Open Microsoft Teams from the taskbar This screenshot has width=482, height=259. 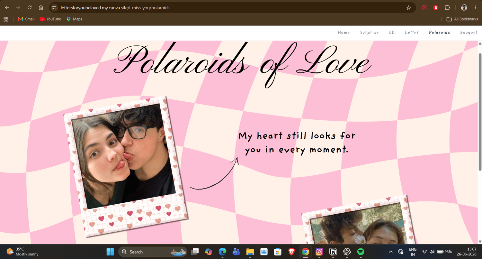pyautogui.click(x=236, y=252)
